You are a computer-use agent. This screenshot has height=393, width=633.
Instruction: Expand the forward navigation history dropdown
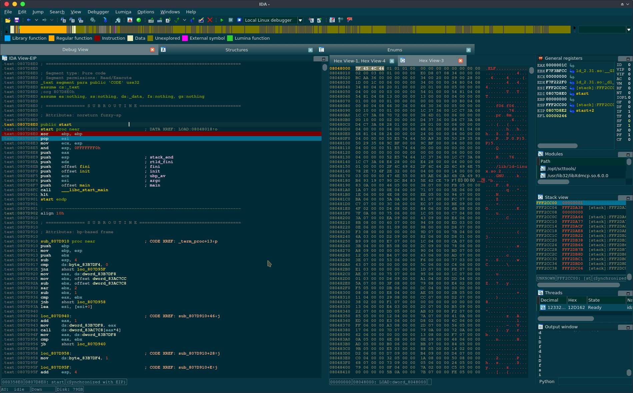pyautogui.click(x=52, y=20)
